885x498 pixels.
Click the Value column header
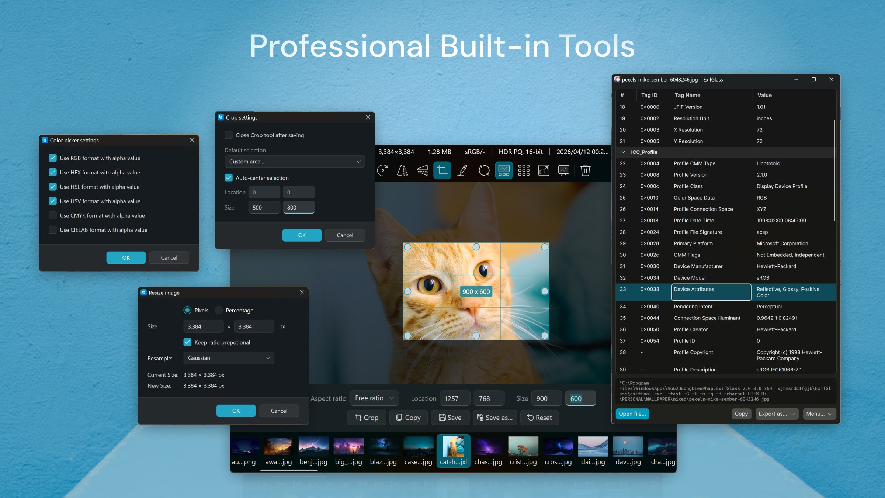794,95
